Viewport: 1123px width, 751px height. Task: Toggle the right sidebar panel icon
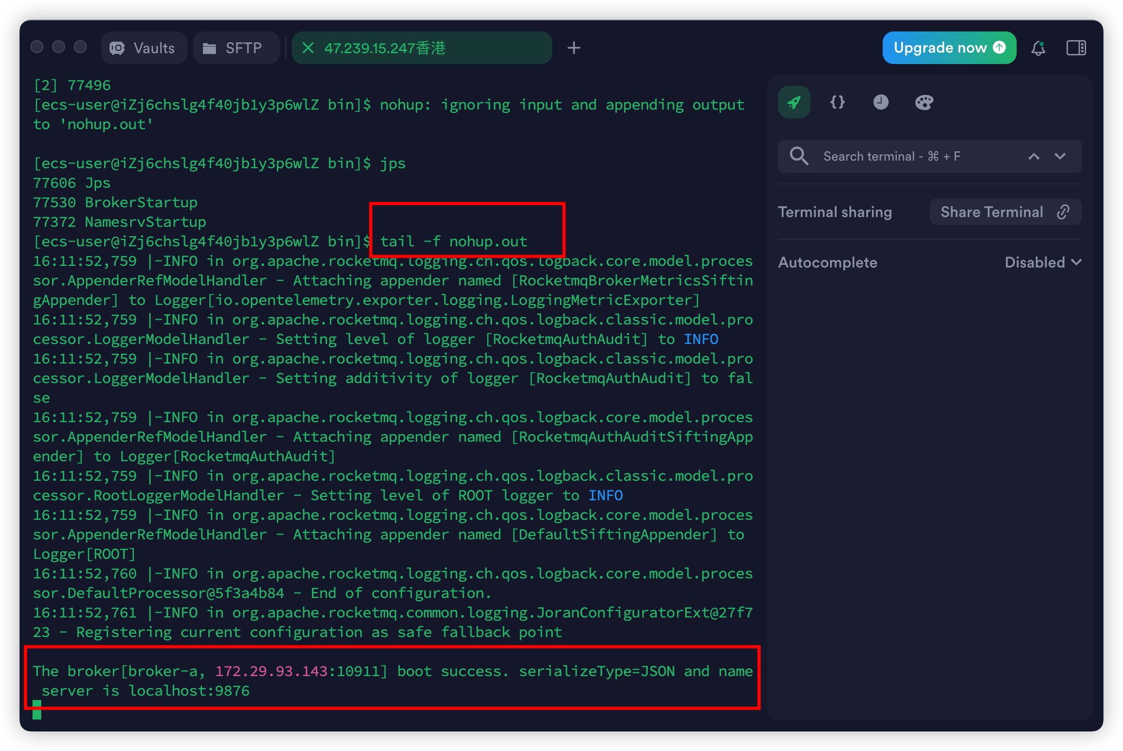(x=1076, y=48)
